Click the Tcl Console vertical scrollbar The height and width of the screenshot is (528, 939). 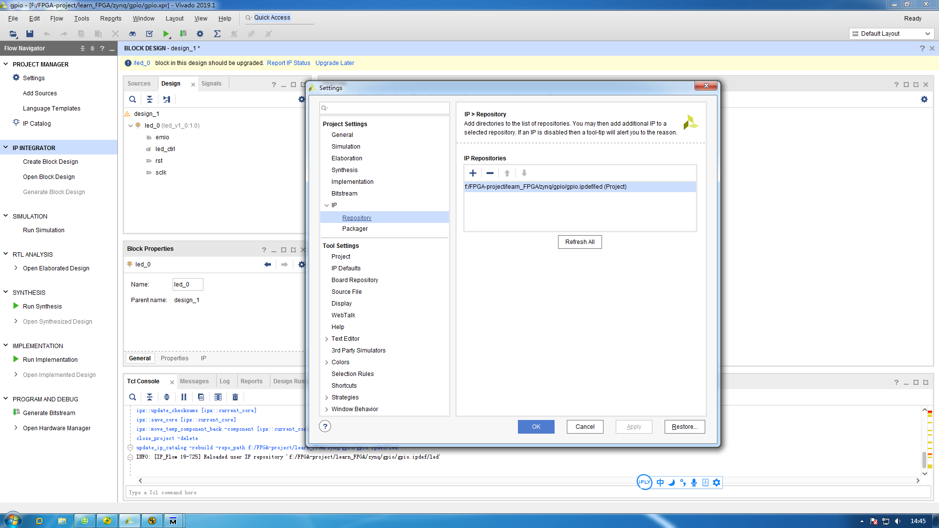(x=924, y=460)
